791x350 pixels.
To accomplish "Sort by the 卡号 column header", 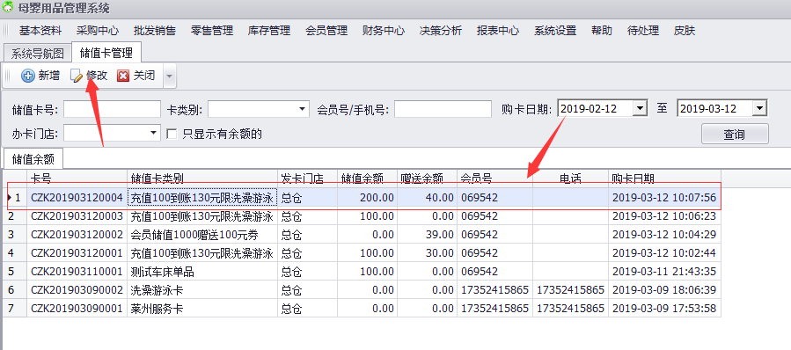I will tap(77, 178).
